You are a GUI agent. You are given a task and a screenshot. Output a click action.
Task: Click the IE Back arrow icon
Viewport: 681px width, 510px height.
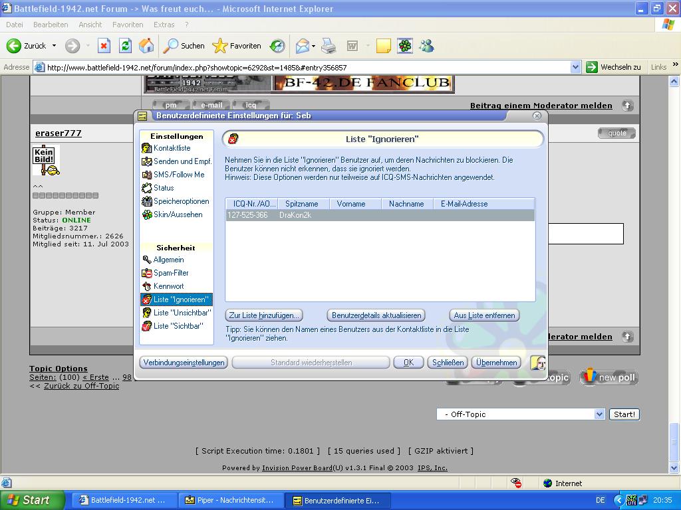coord(14,46)
